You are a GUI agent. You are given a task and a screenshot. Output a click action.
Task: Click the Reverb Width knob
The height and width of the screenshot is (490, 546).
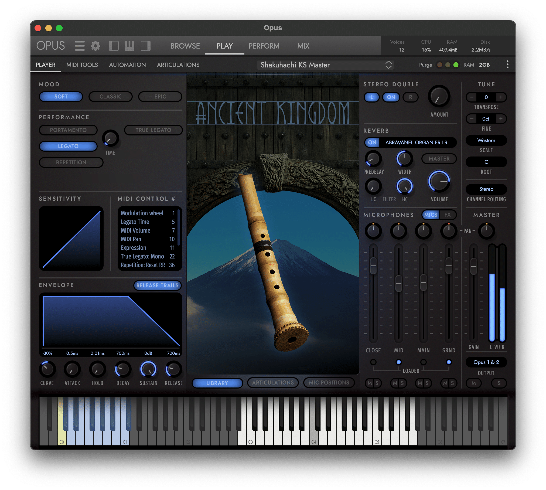click(x=404, y=159)
